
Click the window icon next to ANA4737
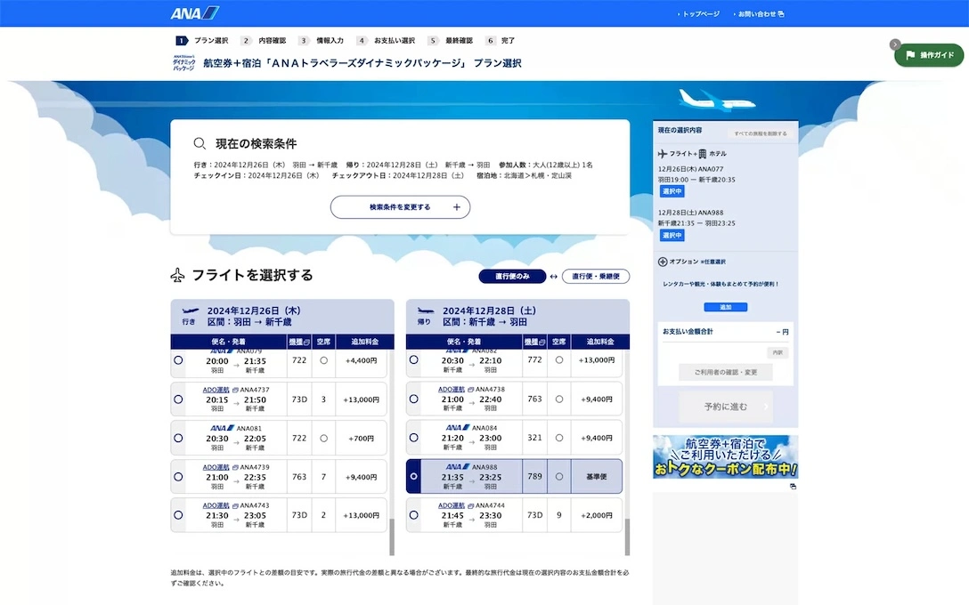tap(235, 391)
